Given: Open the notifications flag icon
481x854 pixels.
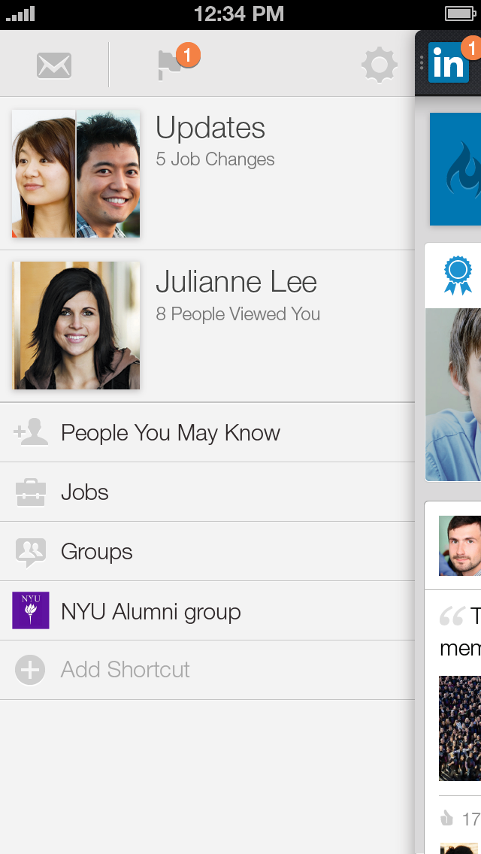Looking at the screenshot, I should [x=171, y=65].
